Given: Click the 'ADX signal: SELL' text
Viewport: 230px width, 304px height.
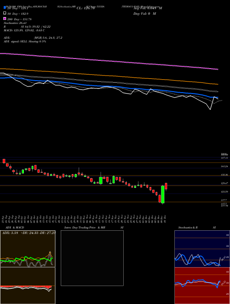Looking at the screenshot, I should click(x=16, y=41).
